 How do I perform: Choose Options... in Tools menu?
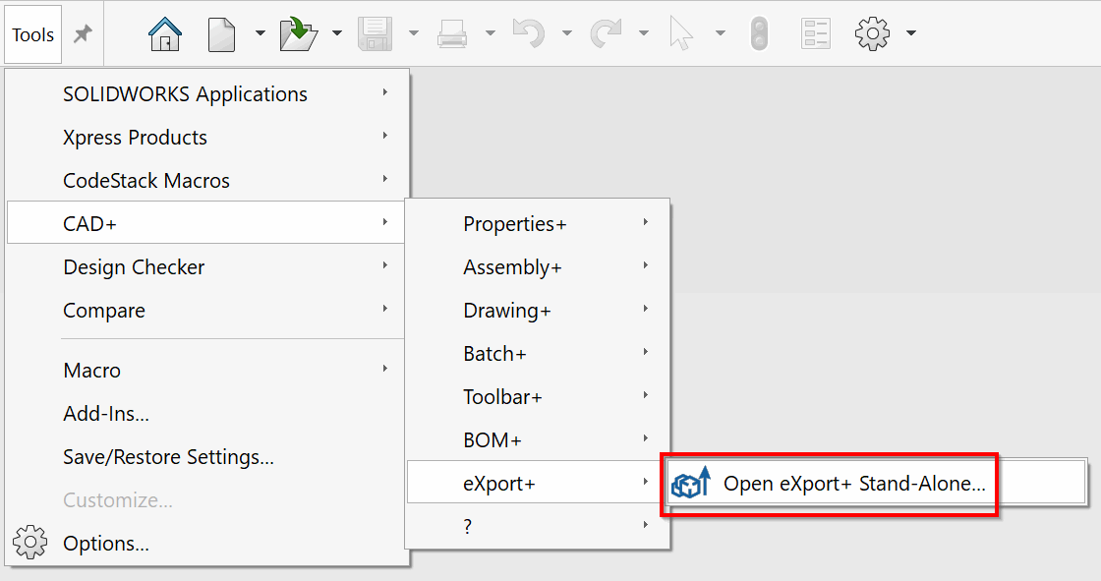coord(207,543)
